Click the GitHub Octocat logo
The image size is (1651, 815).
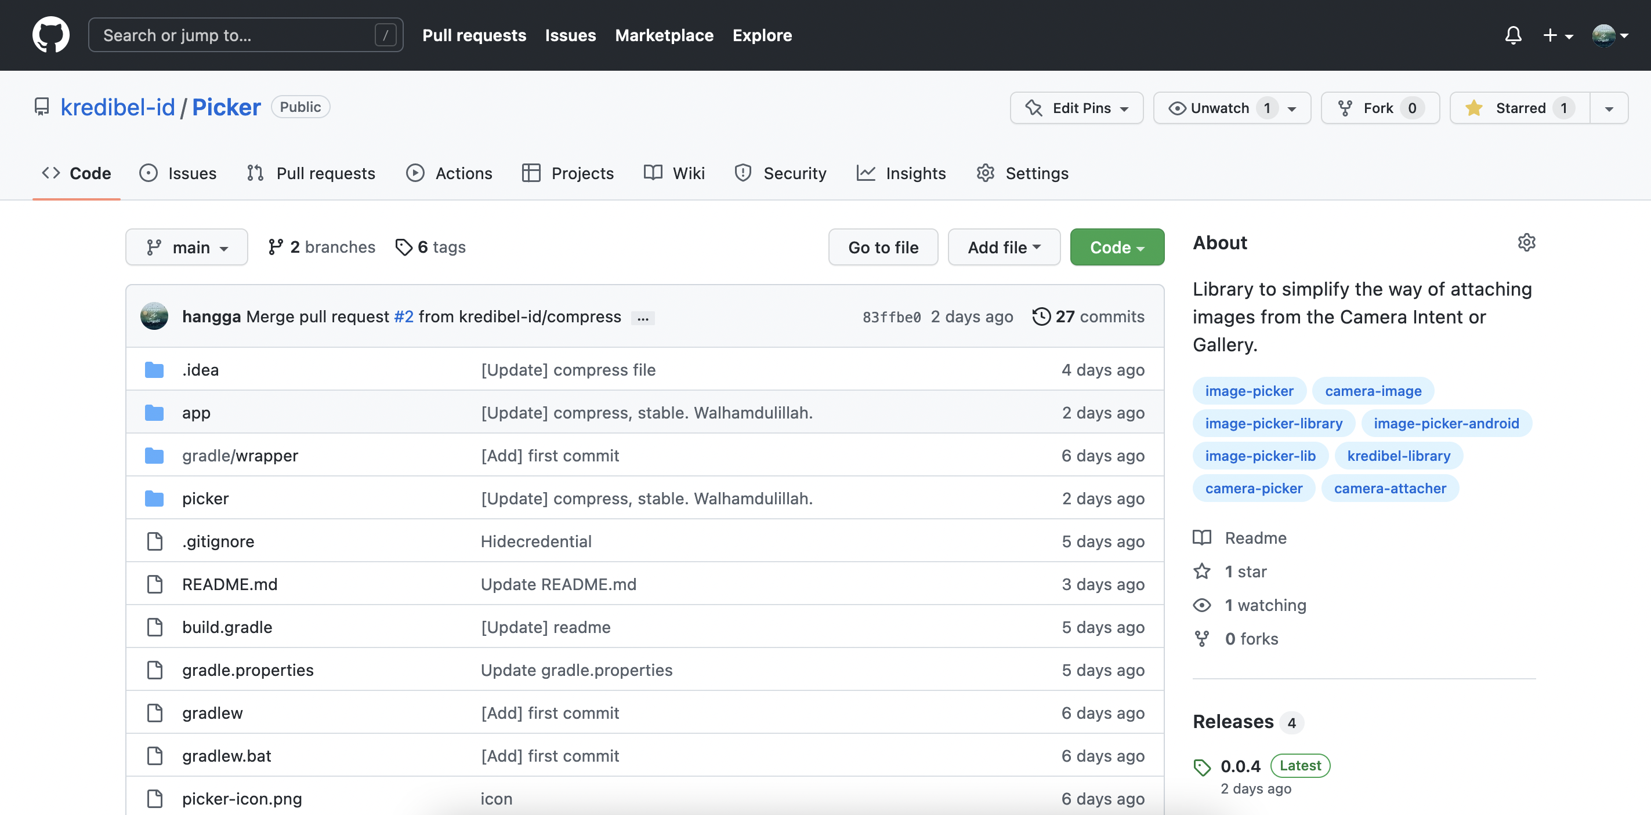(x=50, y=35)
